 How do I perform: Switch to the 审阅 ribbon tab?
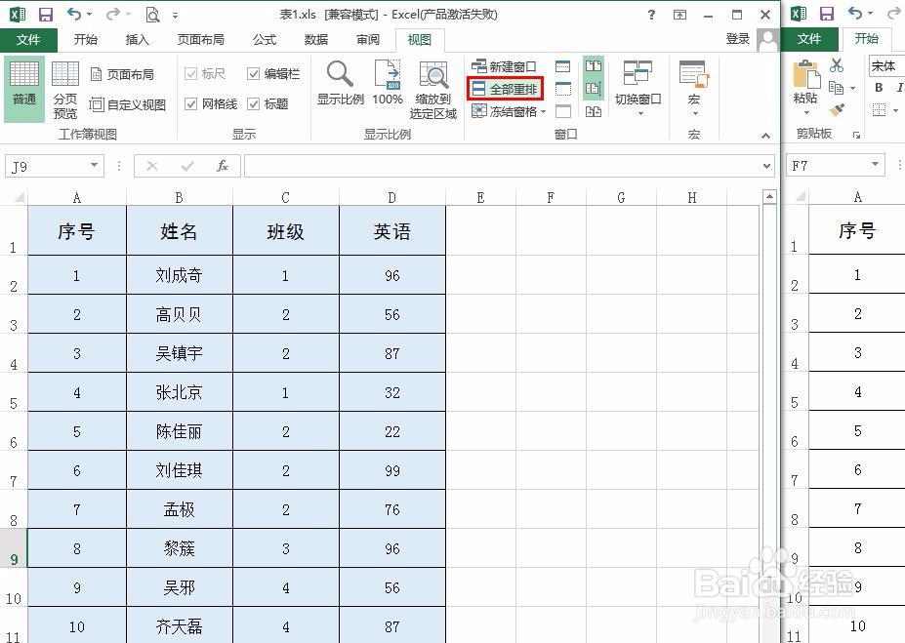tap(367, 40)
